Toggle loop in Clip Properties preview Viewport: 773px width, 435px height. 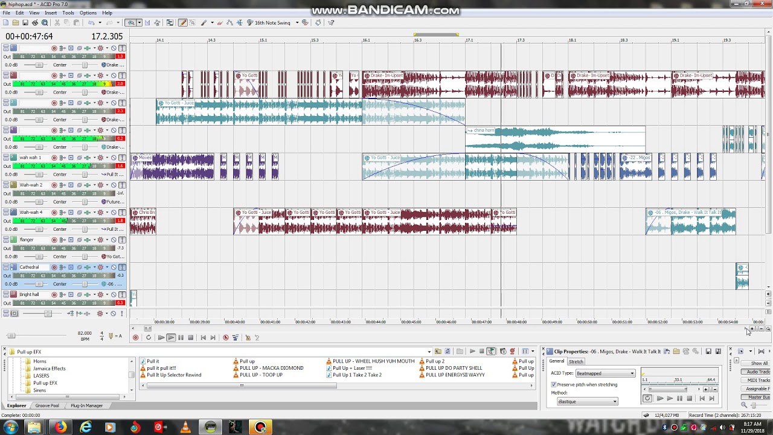647,398
